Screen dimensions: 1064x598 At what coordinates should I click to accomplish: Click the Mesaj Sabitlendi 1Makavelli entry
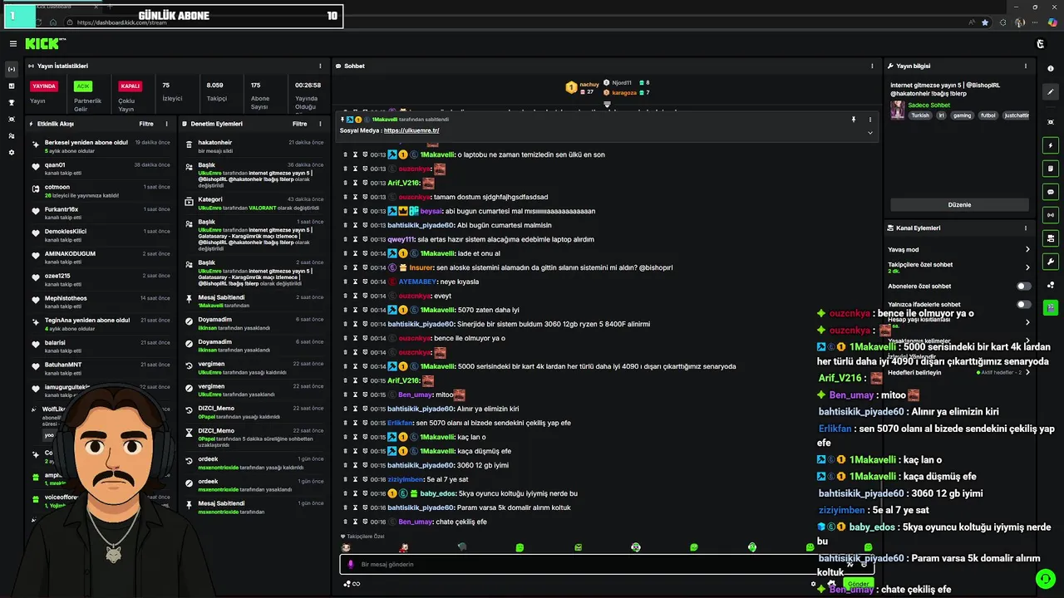(x=254, y=301)
